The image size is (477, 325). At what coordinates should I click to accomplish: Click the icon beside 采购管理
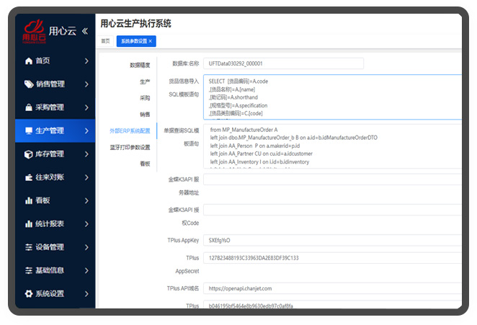click(29, 107)
